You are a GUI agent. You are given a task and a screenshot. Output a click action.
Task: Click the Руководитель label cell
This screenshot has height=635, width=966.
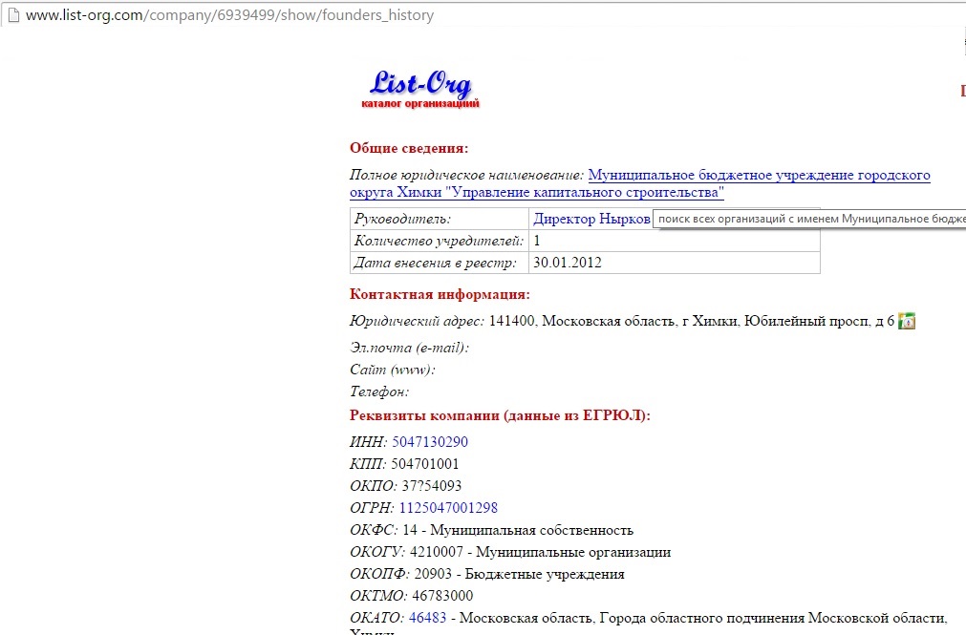[440, 219]
